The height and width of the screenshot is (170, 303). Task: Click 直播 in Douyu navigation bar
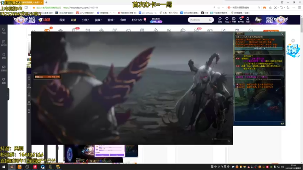click(x=73, y=20)
